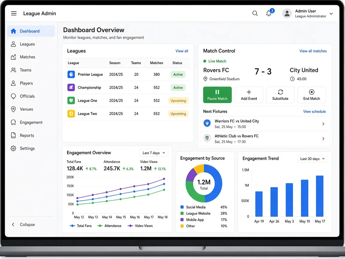The height and width of the screenshot is (259, 345).
Task: Click the May 17 bar in Engagement Trend
Action: pyautogui.click(x=320, y=196)
